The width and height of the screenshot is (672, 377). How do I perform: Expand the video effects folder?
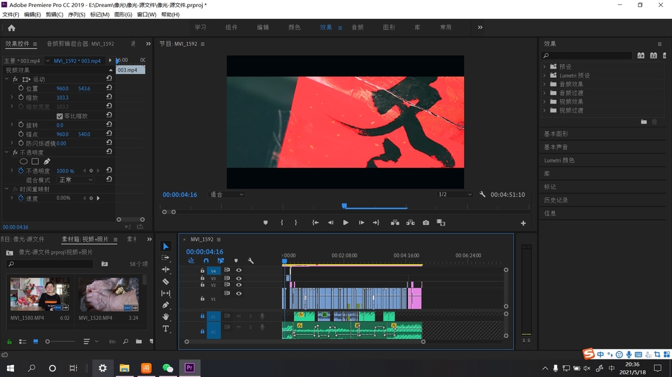545,102
